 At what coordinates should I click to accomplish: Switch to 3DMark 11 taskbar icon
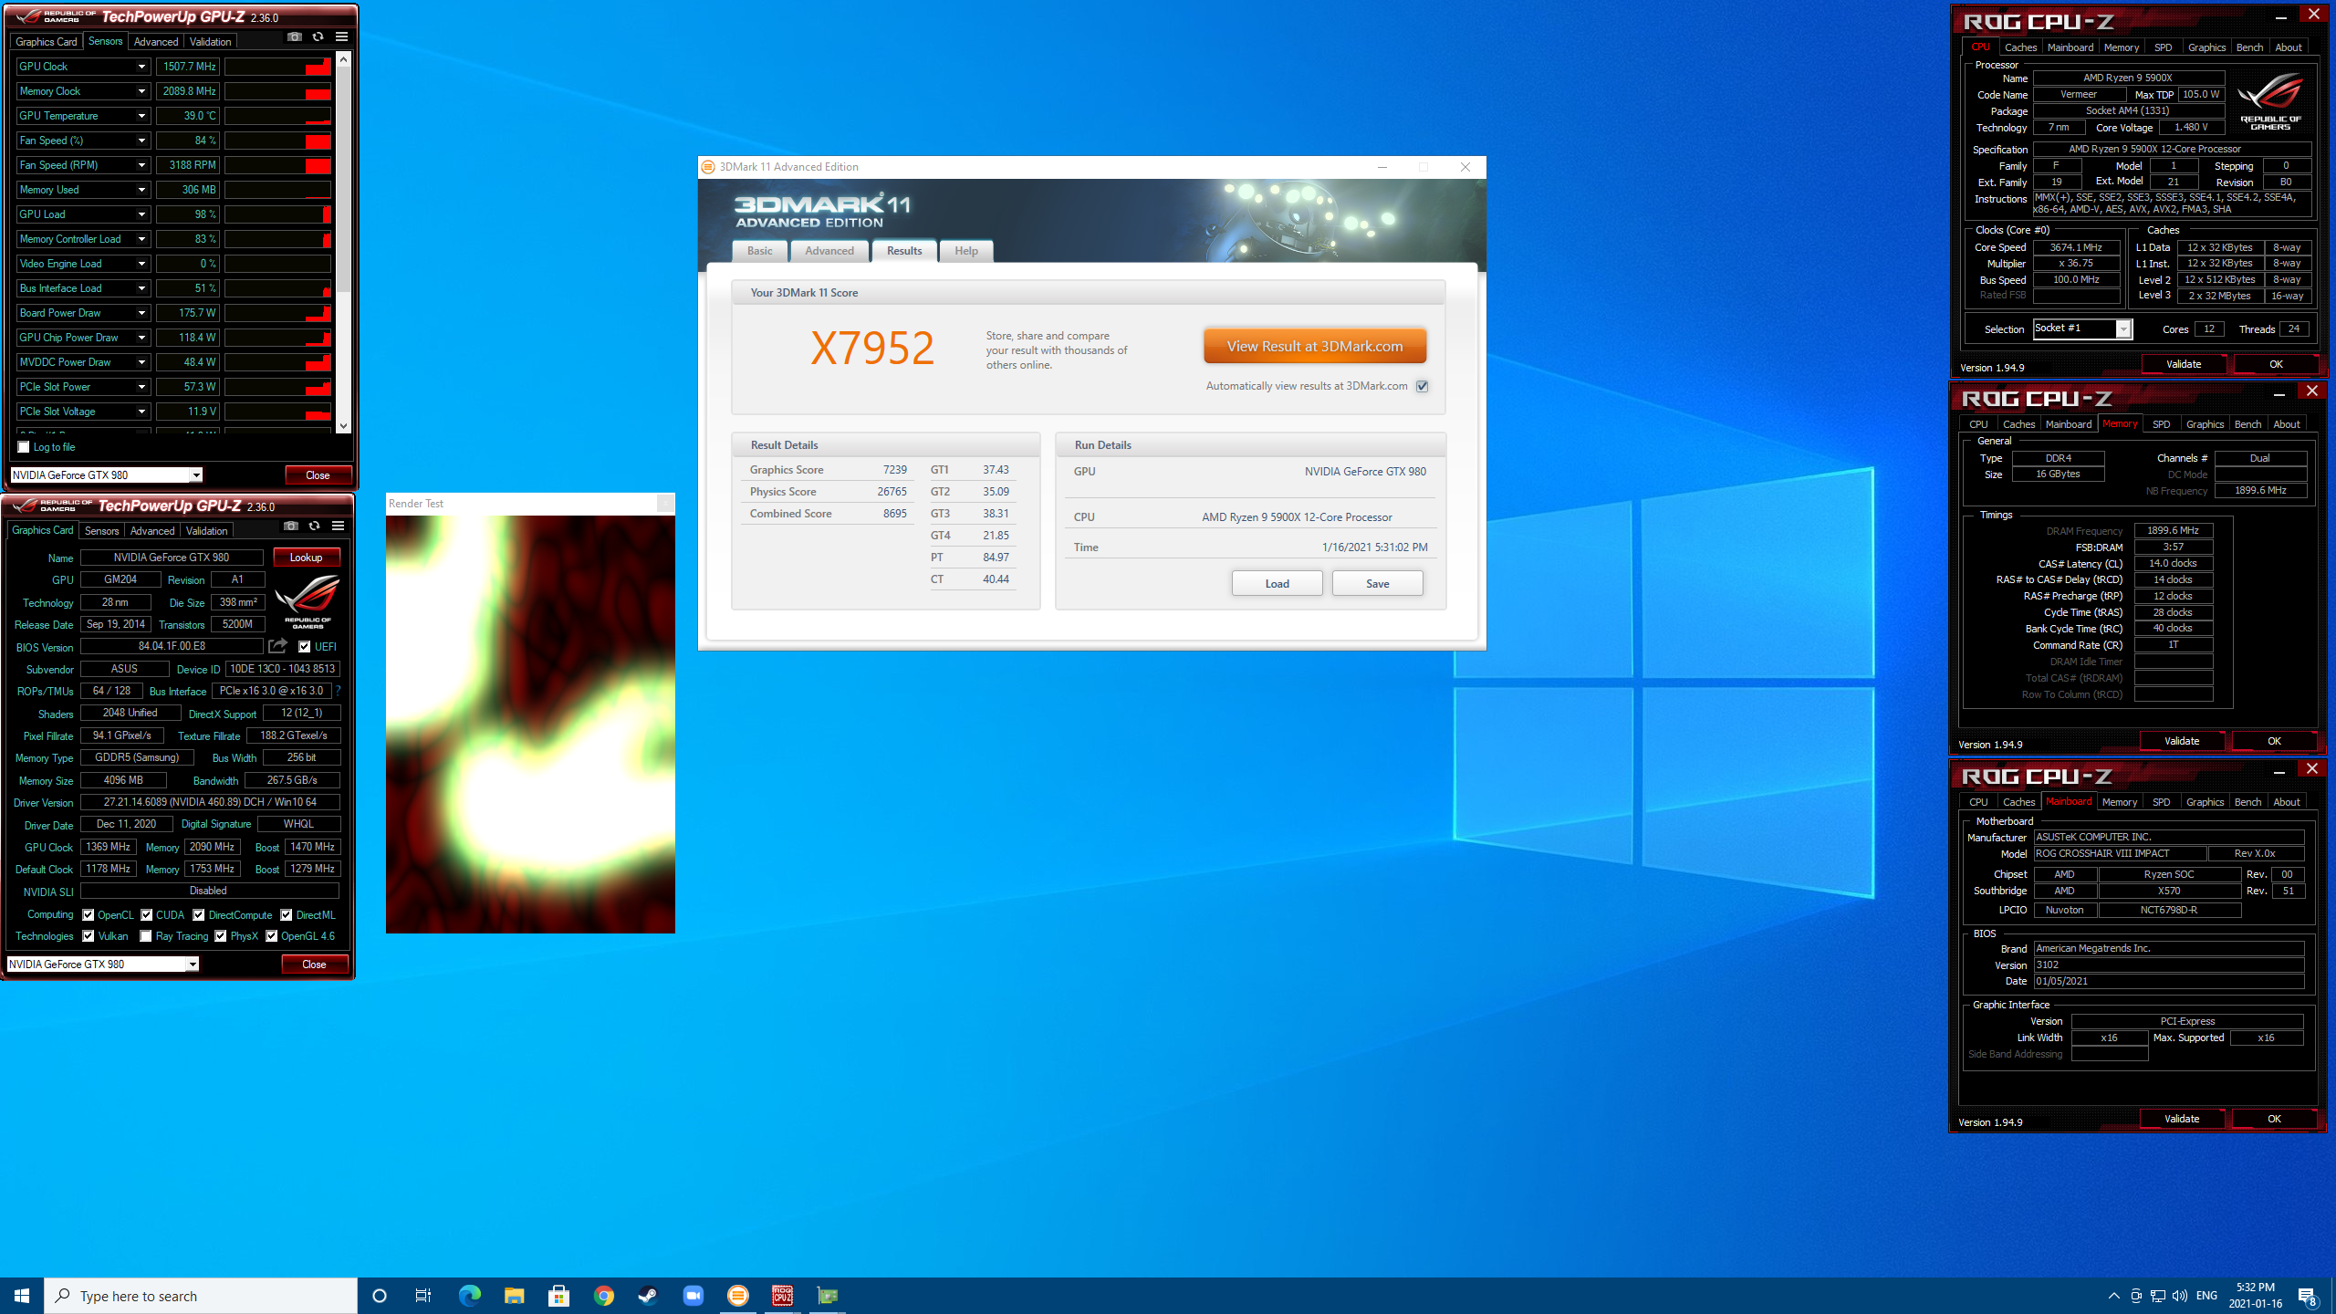coord(737,1296)
